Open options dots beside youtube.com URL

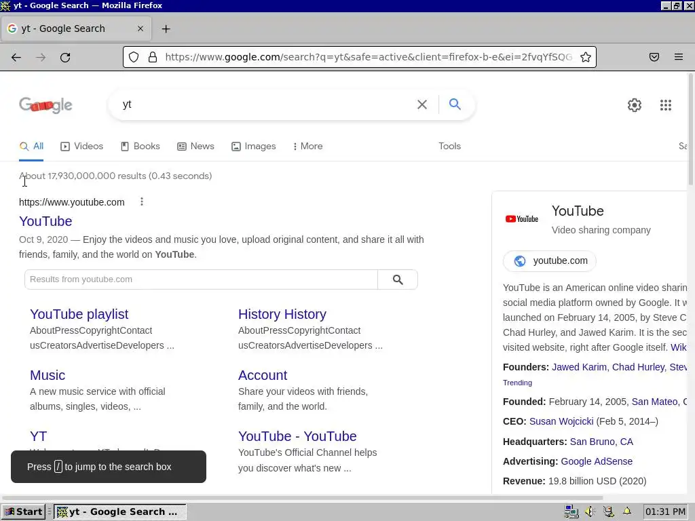pos(142,202)
